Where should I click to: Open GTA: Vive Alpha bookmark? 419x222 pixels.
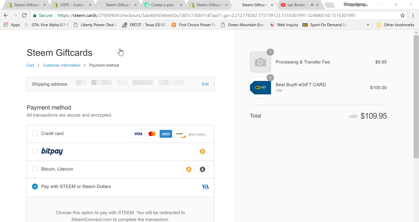[46, 25]
